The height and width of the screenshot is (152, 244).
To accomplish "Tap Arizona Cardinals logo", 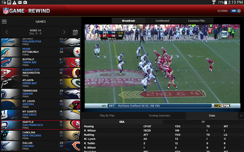I will click(x=75, y=104).
